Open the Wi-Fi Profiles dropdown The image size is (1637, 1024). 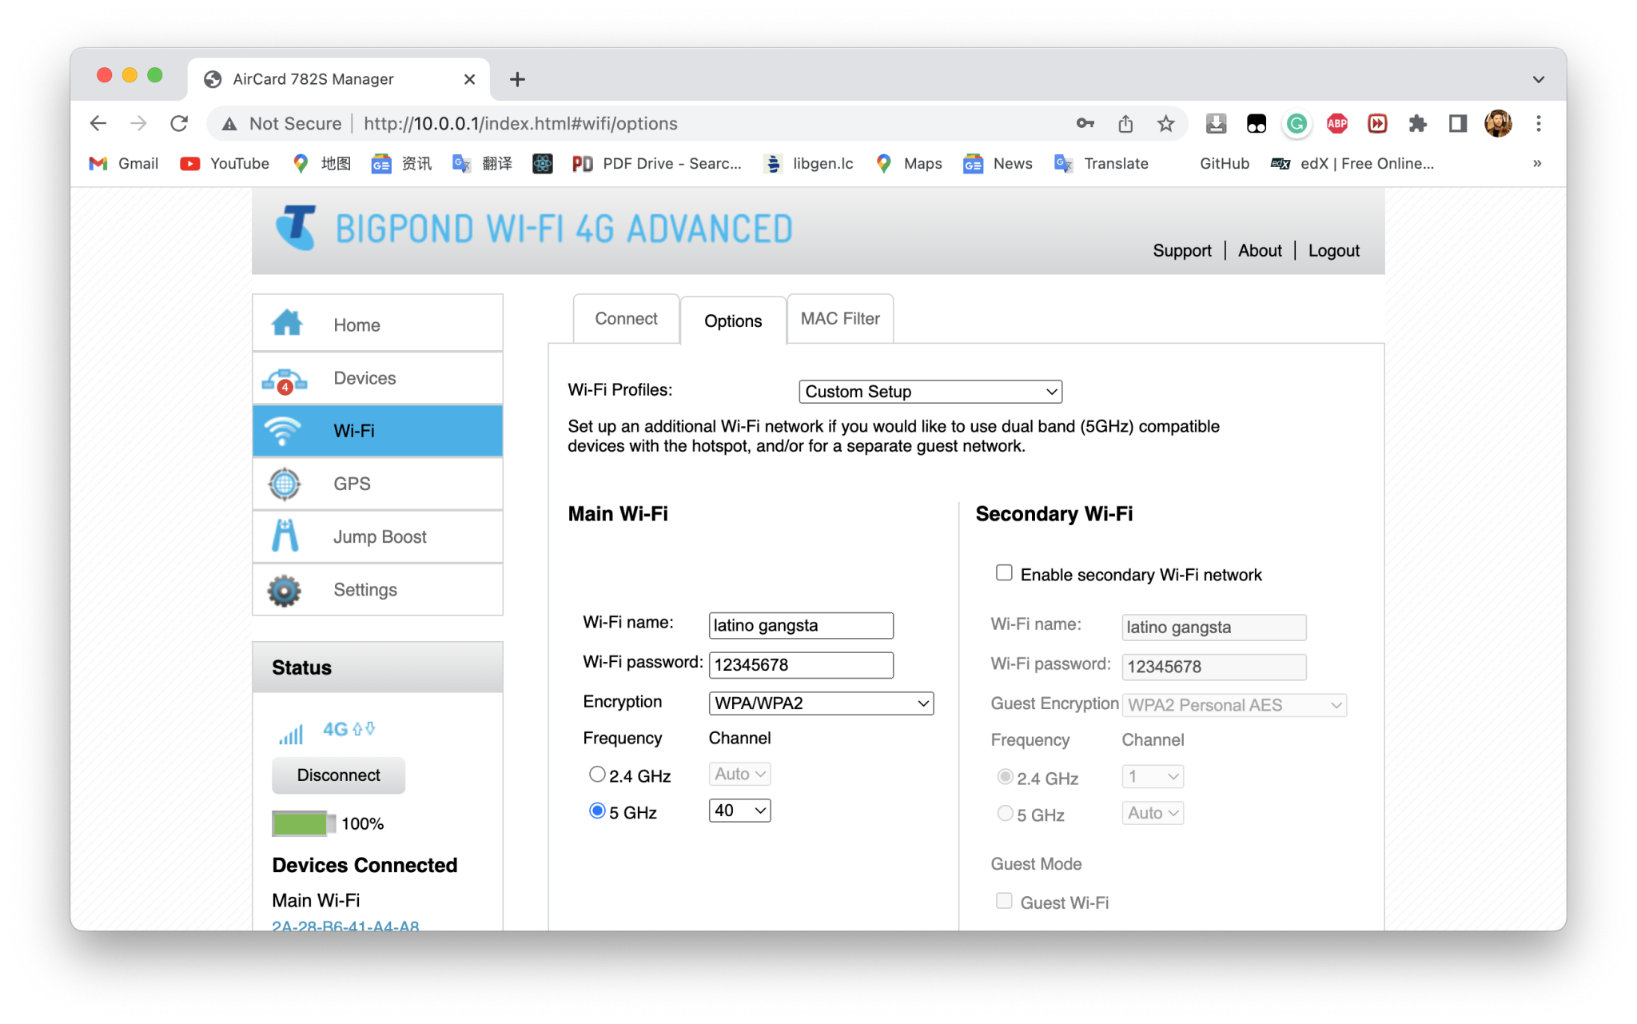930,392
